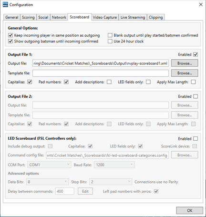Click the 'Advanced options' label
This screenshot has height=217, width=206.
pos(23,173)
